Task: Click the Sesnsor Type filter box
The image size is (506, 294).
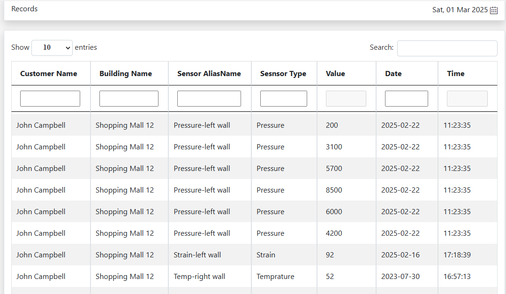Action: click(284, 99)
